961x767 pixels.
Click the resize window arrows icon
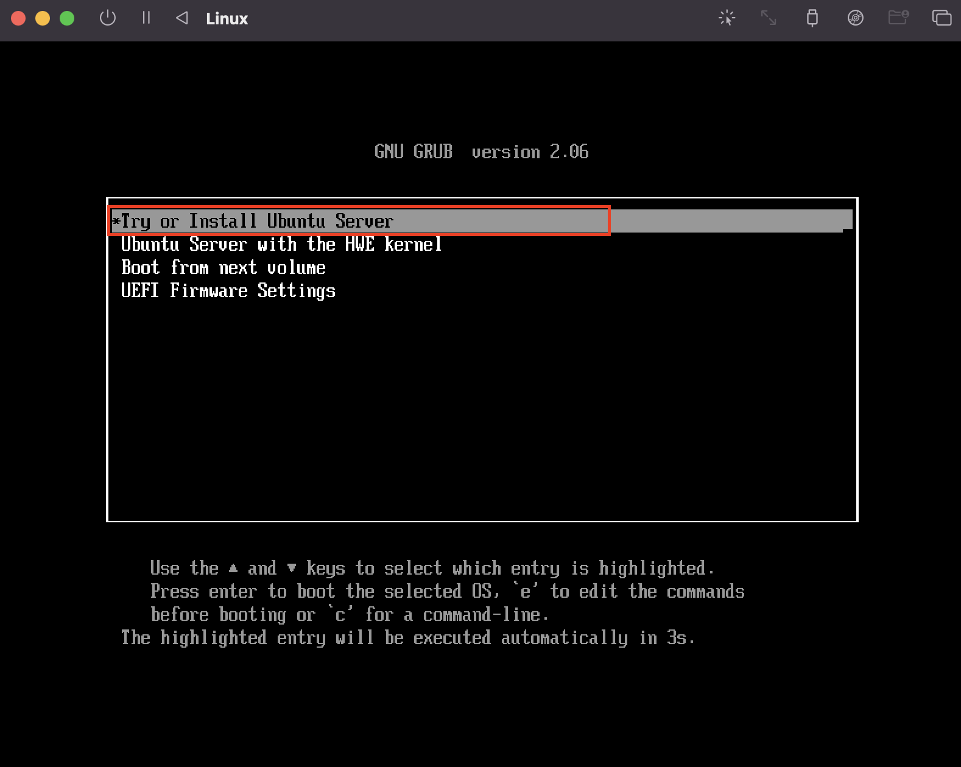coord(769,18)
